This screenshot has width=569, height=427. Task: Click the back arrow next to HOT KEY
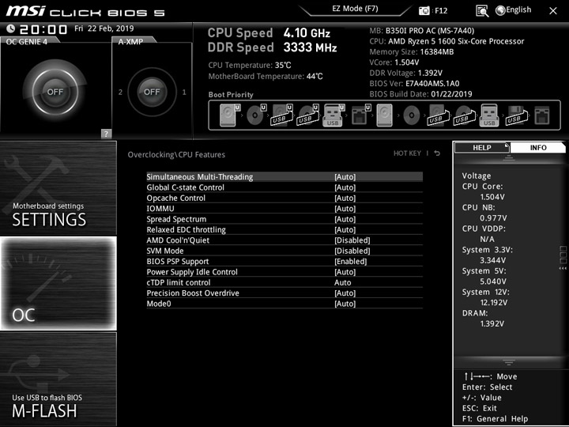tap(437, 153)
